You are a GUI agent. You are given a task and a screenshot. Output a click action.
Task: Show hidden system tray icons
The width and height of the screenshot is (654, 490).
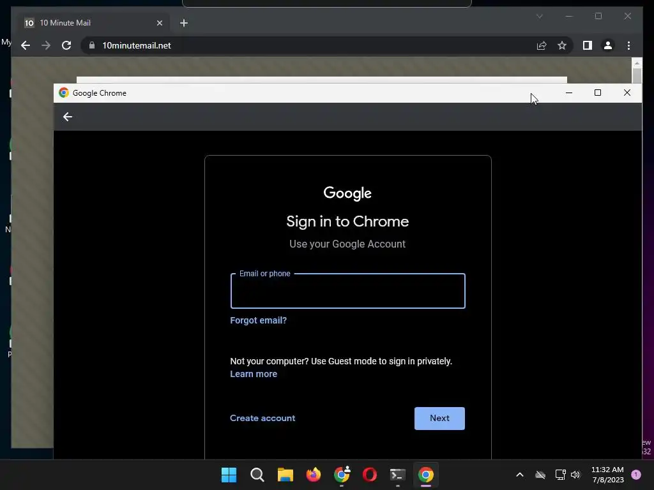[520, 475]
